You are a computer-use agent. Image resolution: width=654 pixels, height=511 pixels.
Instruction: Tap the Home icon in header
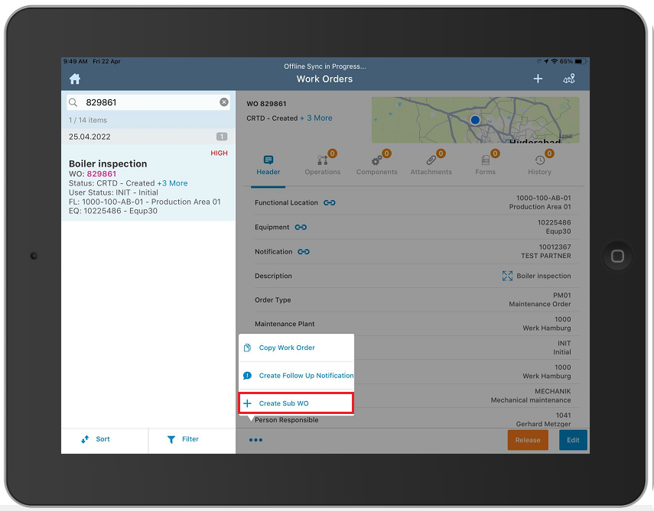[x=75, y=79]
